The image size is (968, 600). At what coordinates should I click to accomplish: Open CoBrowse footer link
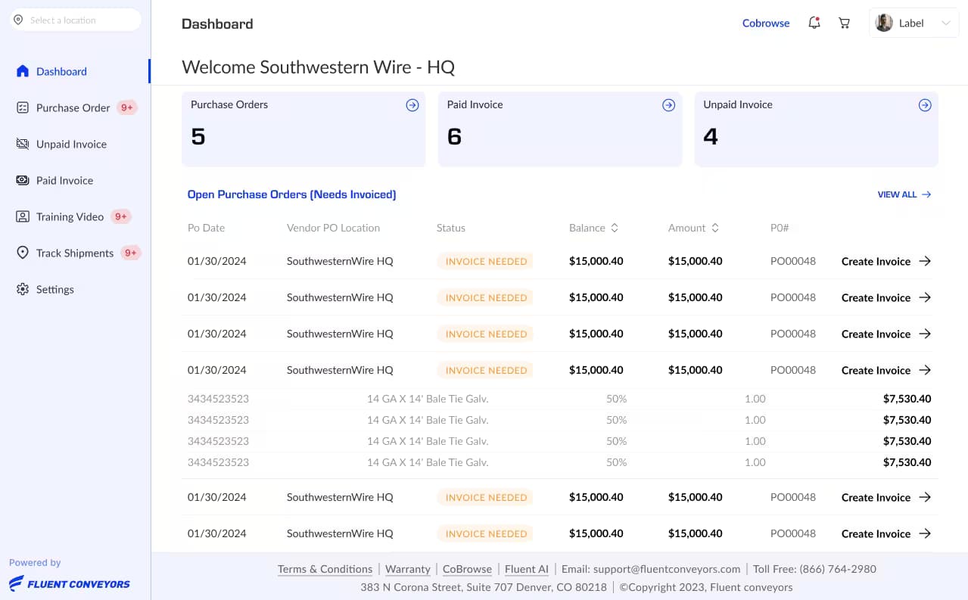467,569
